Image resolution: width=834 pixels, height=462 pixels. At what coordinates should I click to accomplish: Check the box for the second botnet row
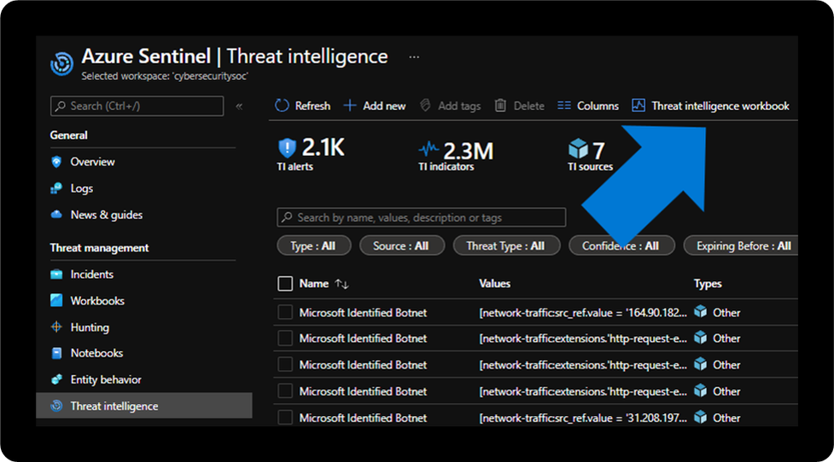[x=285, y=338]
